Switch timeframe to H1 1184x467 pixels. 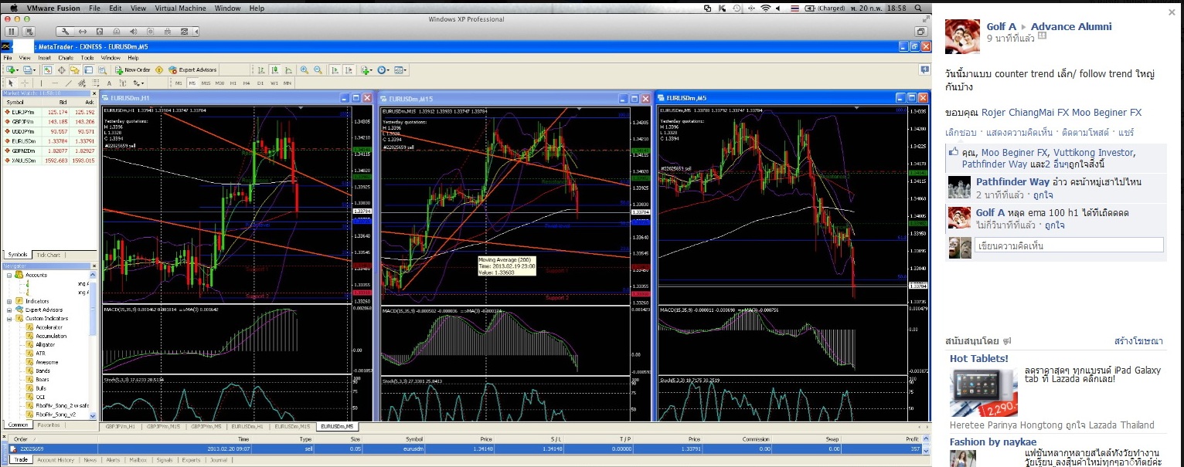click(233, 83)
